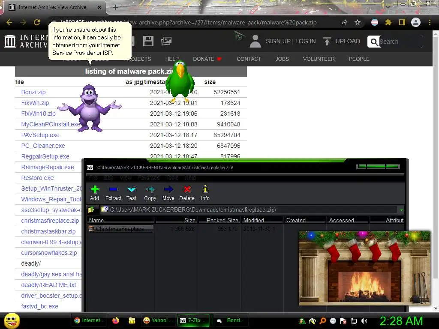Sort by Created column in 7-Zip
This screenshot has width=439, height=329.
point(305,220)
